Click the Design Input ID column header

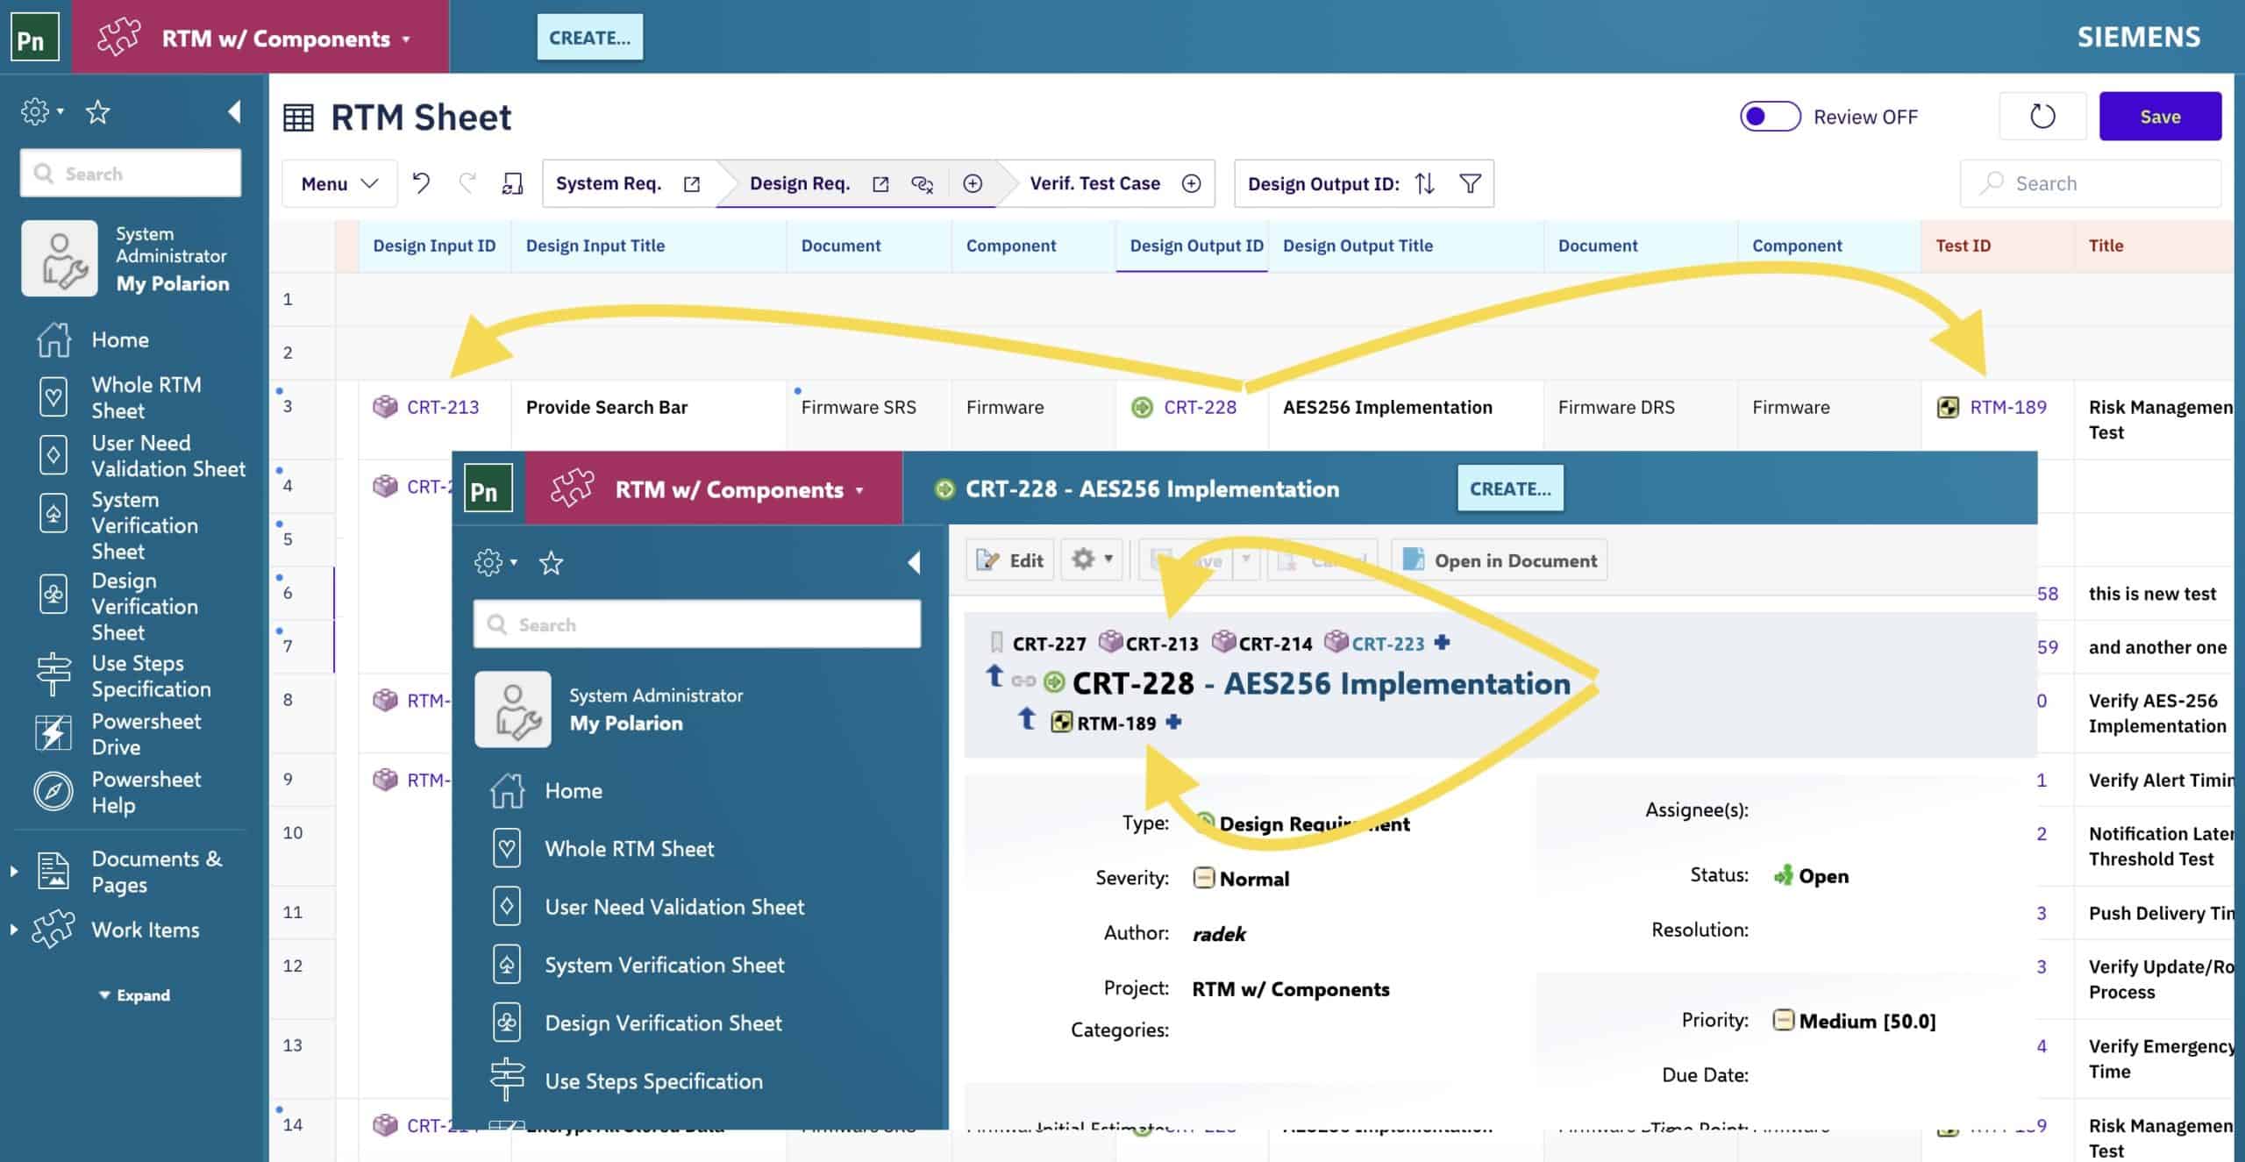(x=434, y=246)
